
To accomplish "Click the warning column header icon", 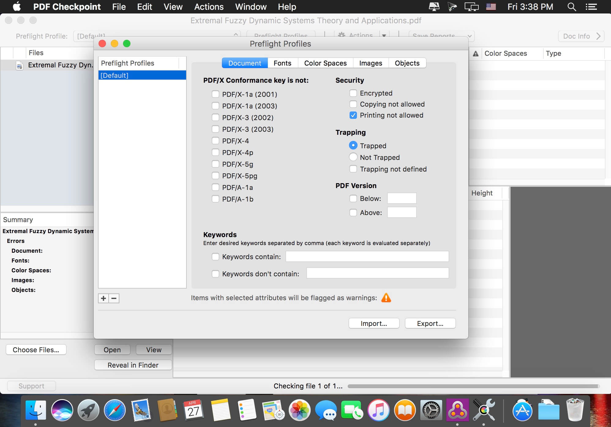I will coord(475,54).
